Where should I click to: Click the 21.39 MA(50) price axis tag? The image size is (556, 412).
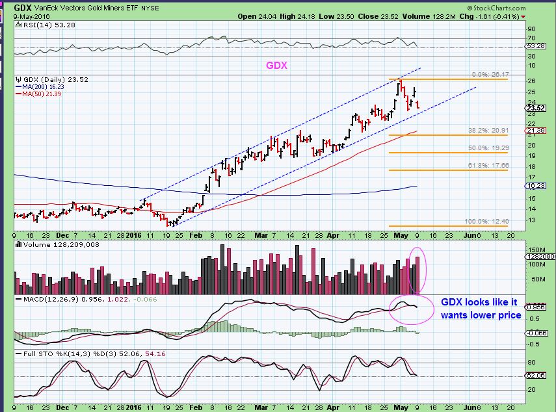(536, 131)
